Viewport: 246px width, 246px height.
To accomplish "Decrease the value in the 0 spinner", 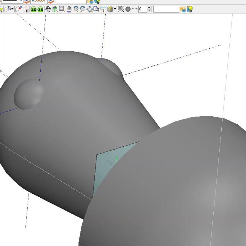I will tap(149, 11).
